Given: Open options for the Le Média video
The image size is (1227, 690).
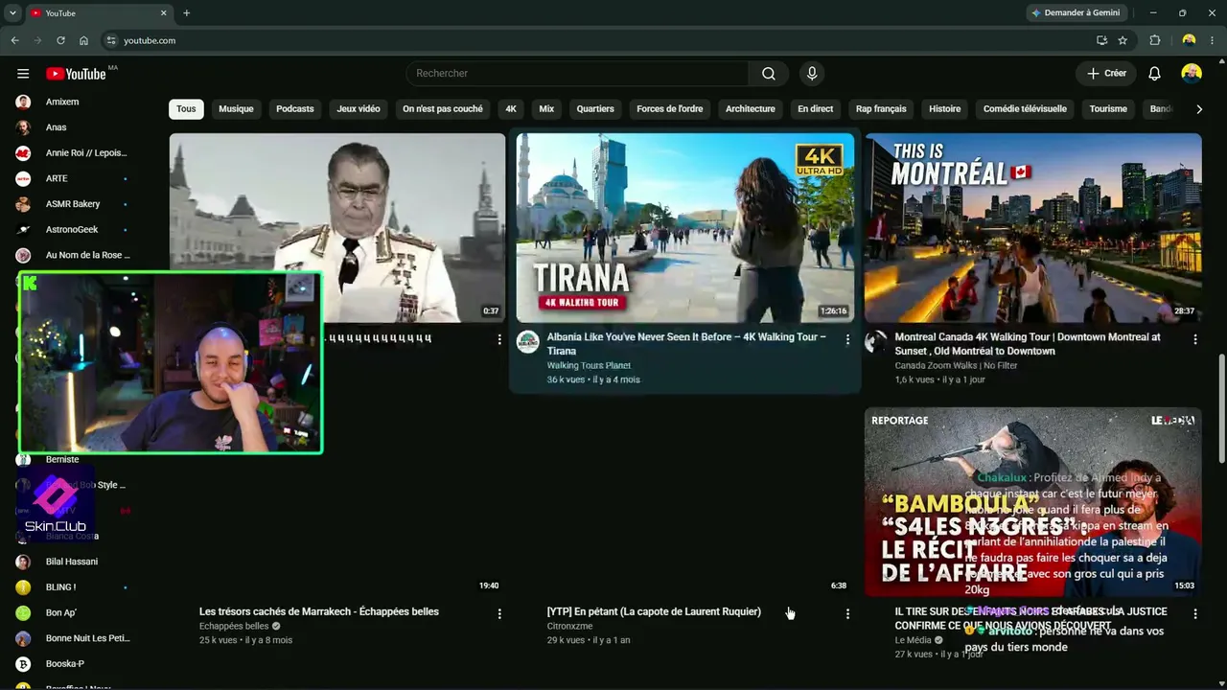Looking at the screenshot, I should 1195,613.
